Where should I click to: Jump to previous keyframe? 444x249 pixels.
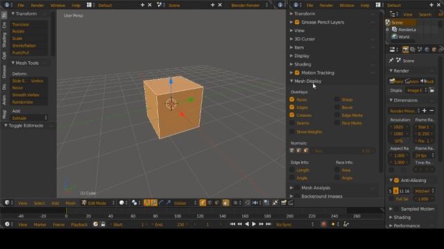point(239,224)
